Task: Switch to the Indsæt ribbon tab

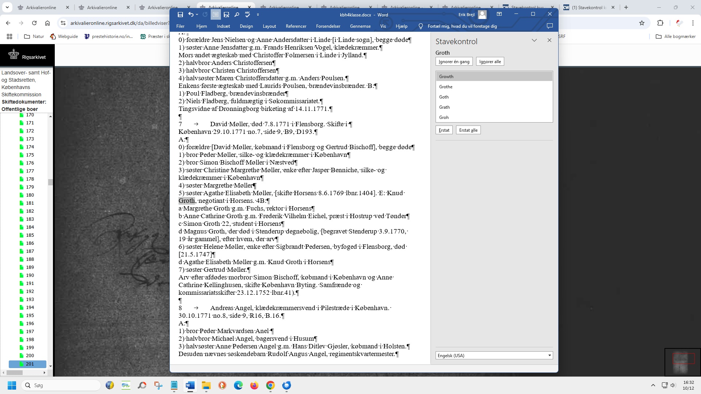Action: (x=223, y=26)
